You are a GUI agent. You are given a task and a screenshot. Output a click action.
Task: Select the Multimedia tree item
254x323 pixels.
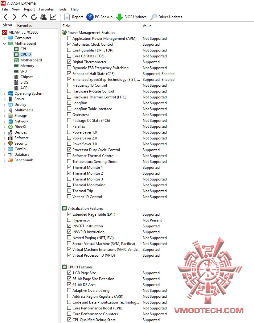[24, 110]
